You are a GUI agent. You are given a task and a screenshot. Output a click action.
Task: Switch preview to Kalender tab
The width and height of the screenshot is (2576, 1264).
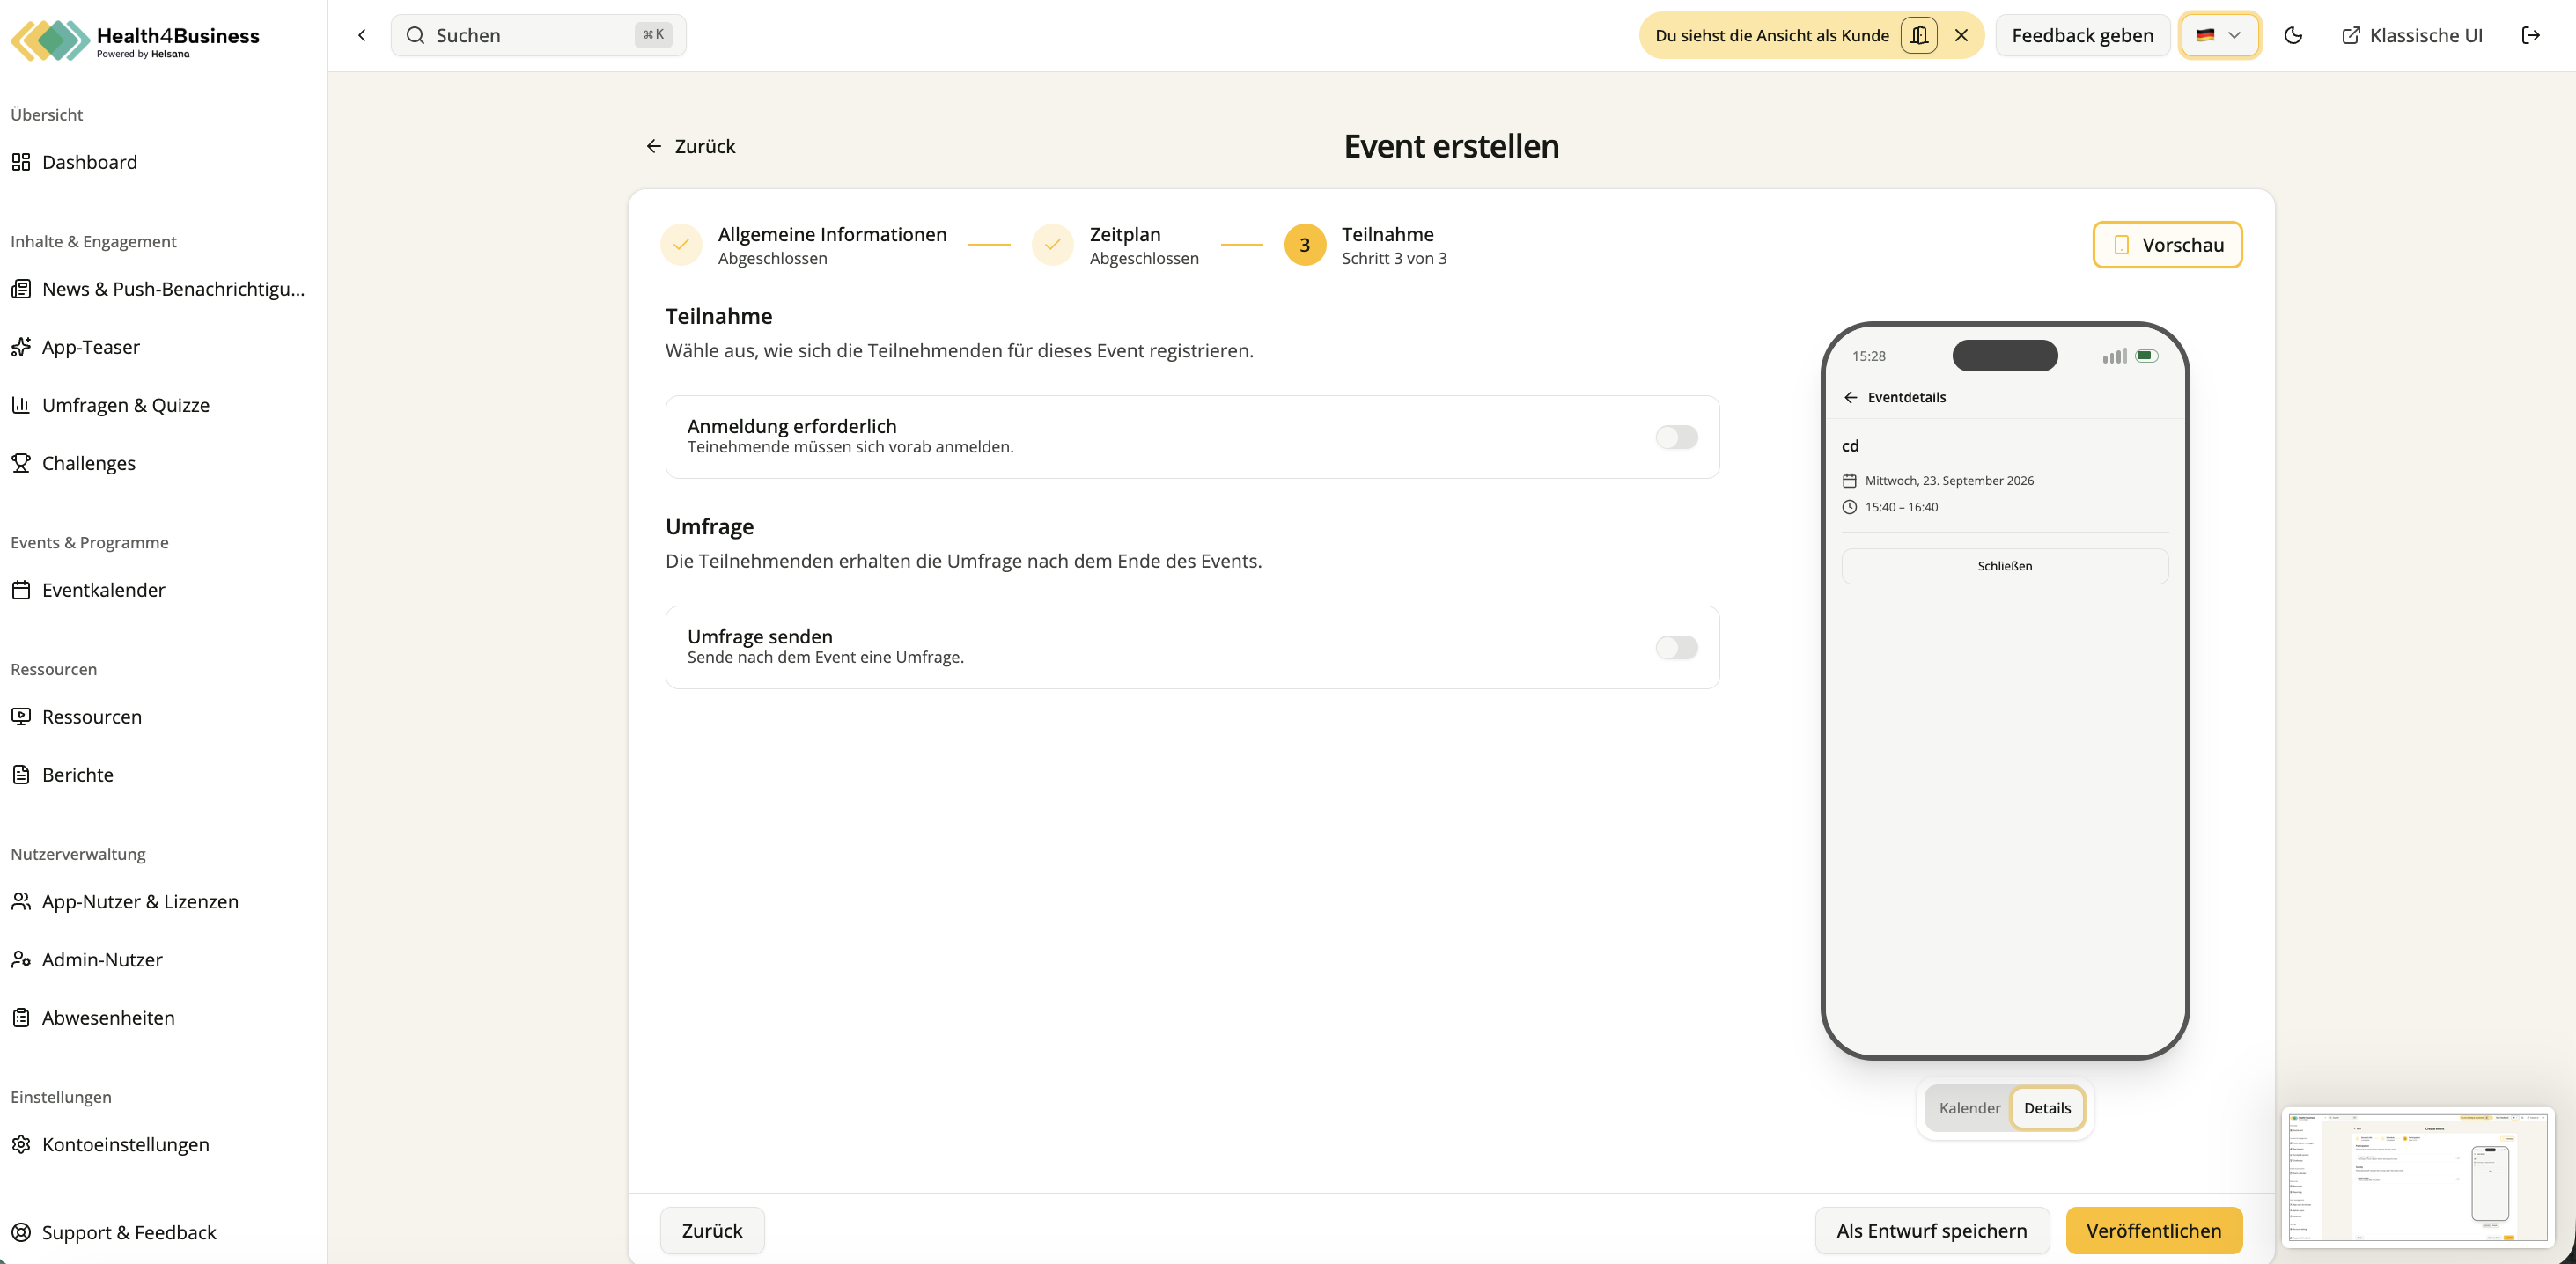[x=1969, y=1108]
